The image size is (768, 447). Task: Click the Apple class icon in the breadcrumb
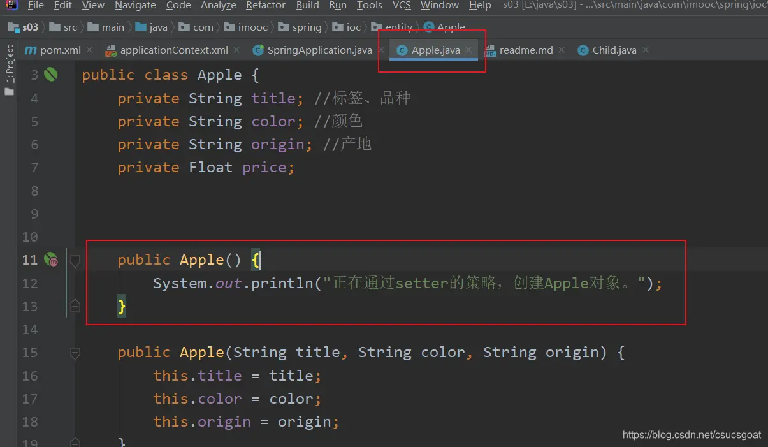click(428, 27)
